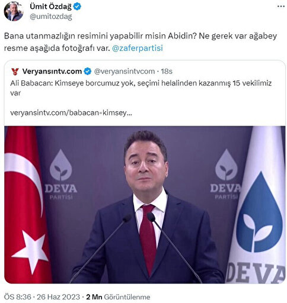Click the blue droplet emblem on DEVA flag

[x=259, y=212]
